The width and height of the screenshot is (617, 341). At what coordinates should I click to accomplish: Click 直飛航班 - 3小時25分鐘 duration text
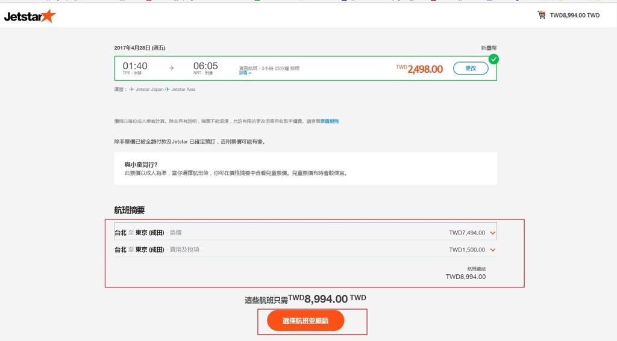269,69
